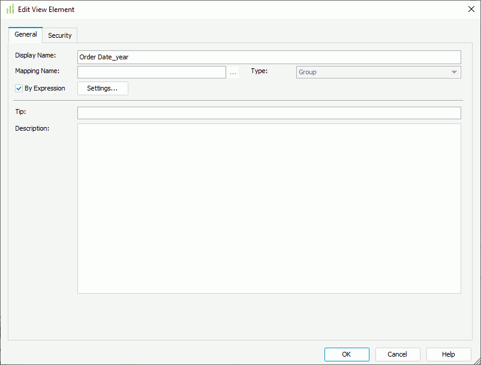This screenshot has width=481, height=365.
Task: Click the Display Name field showing Order Date_year
Action: (x=269, y=57)
